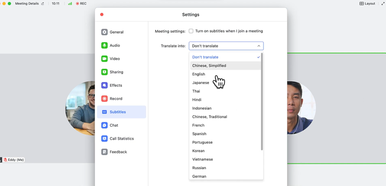The height and width of the screenshot is (186, 386).
Task: Open General settings gear icon
Action: click(104, 32)
